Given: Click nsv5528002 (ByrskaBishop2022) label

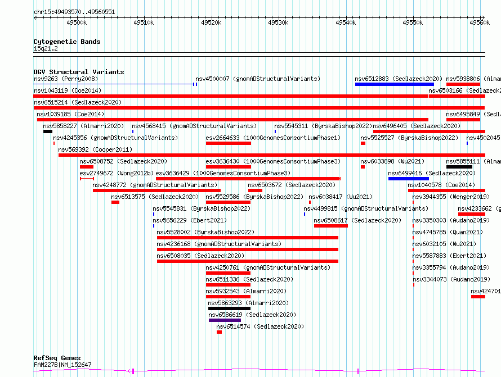Looking at the screenshot, I should tap(205, 232).
